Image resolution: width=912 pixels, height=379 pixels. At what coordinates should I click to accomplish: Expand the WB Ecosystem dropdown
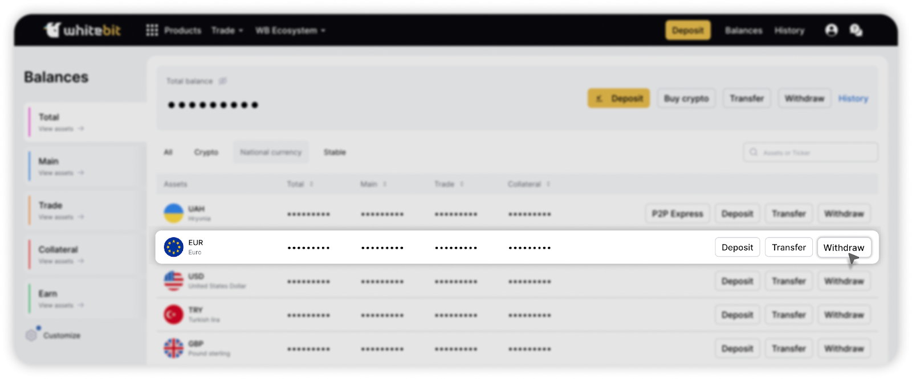coord(290,30)
